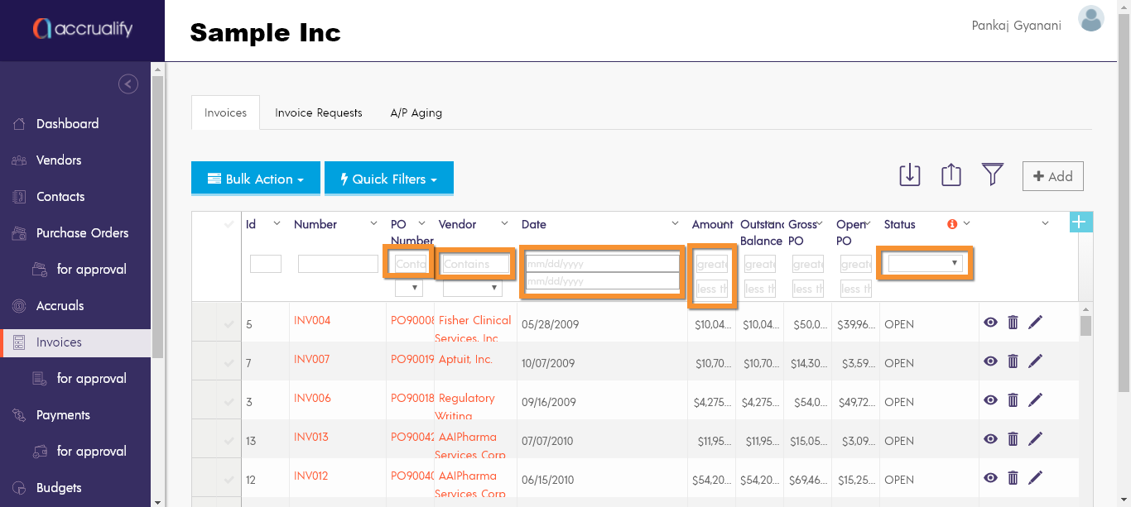
Task: Click the blue plus add-column icon
Action: point(1081,222)
